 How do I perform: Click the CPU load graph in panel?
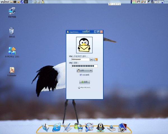134,2
